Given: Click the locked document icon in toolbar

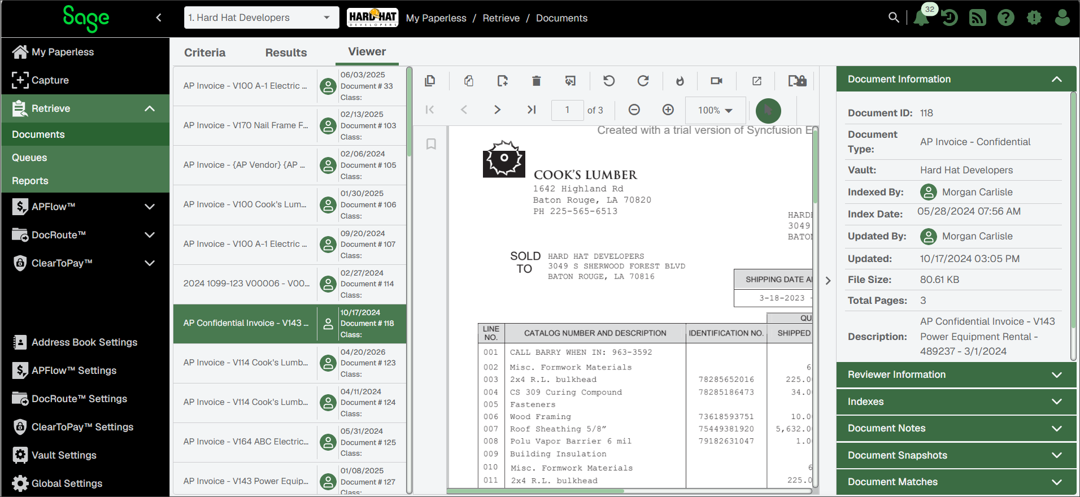Looking at the screenshot, I should pyautogui.click(x=797, y=81).
